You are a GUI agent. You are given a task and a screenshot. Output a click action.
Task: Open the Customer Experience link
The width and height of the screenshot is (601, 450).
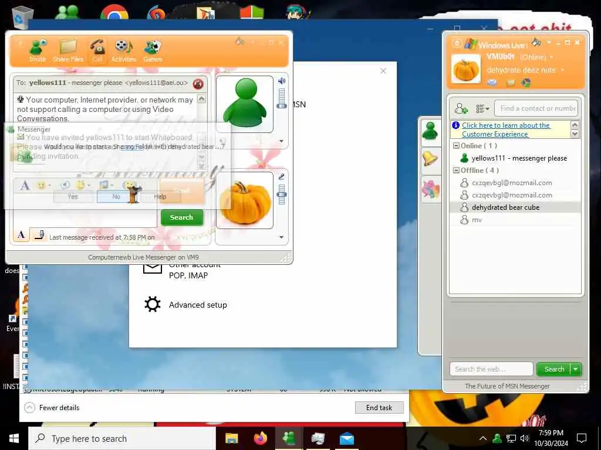(x=506, y=129)
